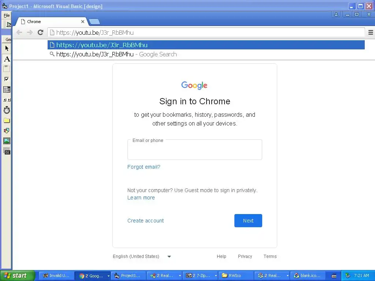Screen dimensions: 375x281
Task: Restore down the Chrome window
Action: (357, 14)
